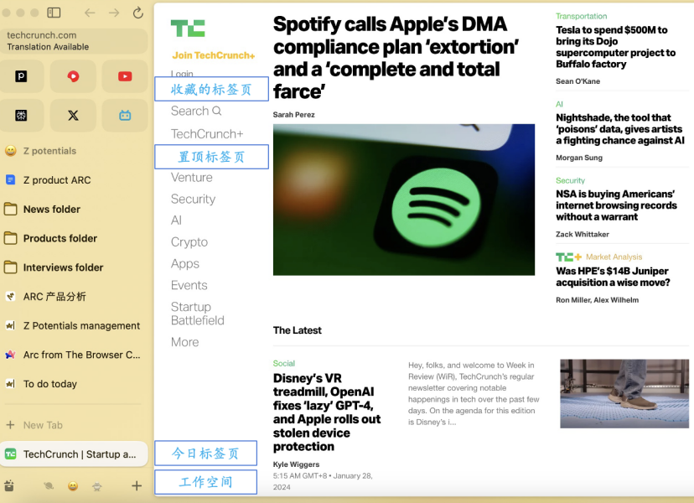This screenshot has height=503, width=694.
Task: Open Tesla Dojo supercomputer article
Action: pos(616,47)
